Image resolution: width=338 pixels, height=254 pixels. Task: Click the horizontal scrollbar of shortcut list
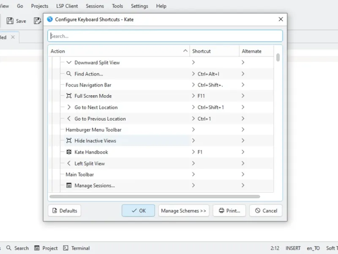click(x=155, y=196)
